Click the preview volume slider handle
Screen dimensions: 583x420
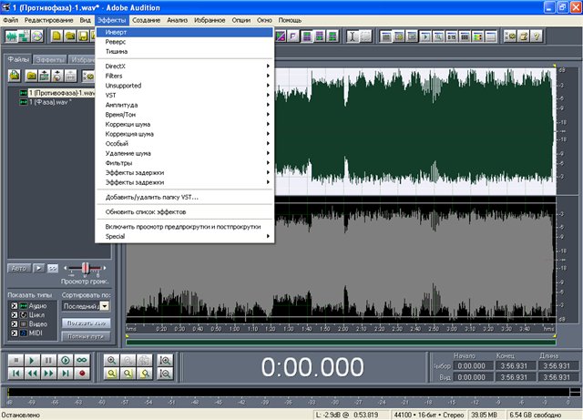pyautogui.click(x=87, y=268)
